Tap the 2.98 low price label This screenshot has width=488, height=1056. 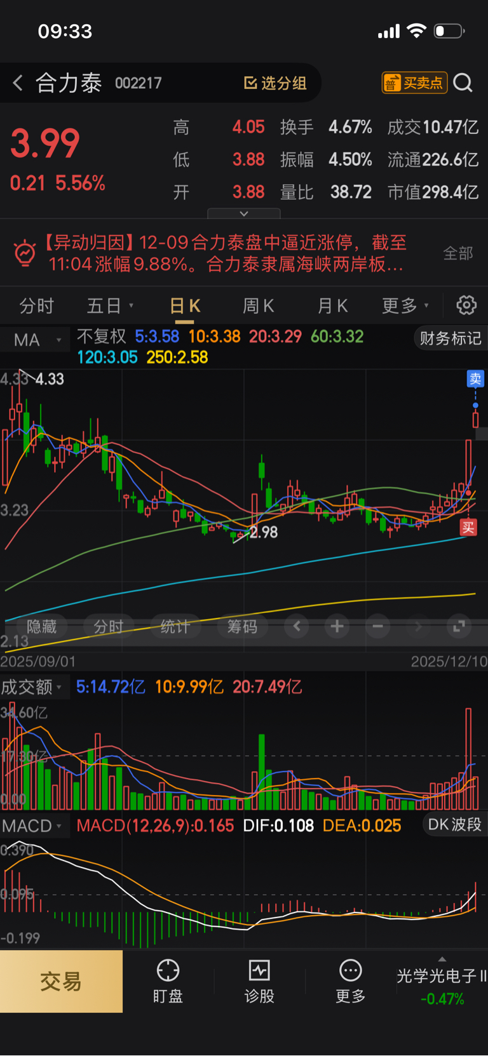[264, 532]
